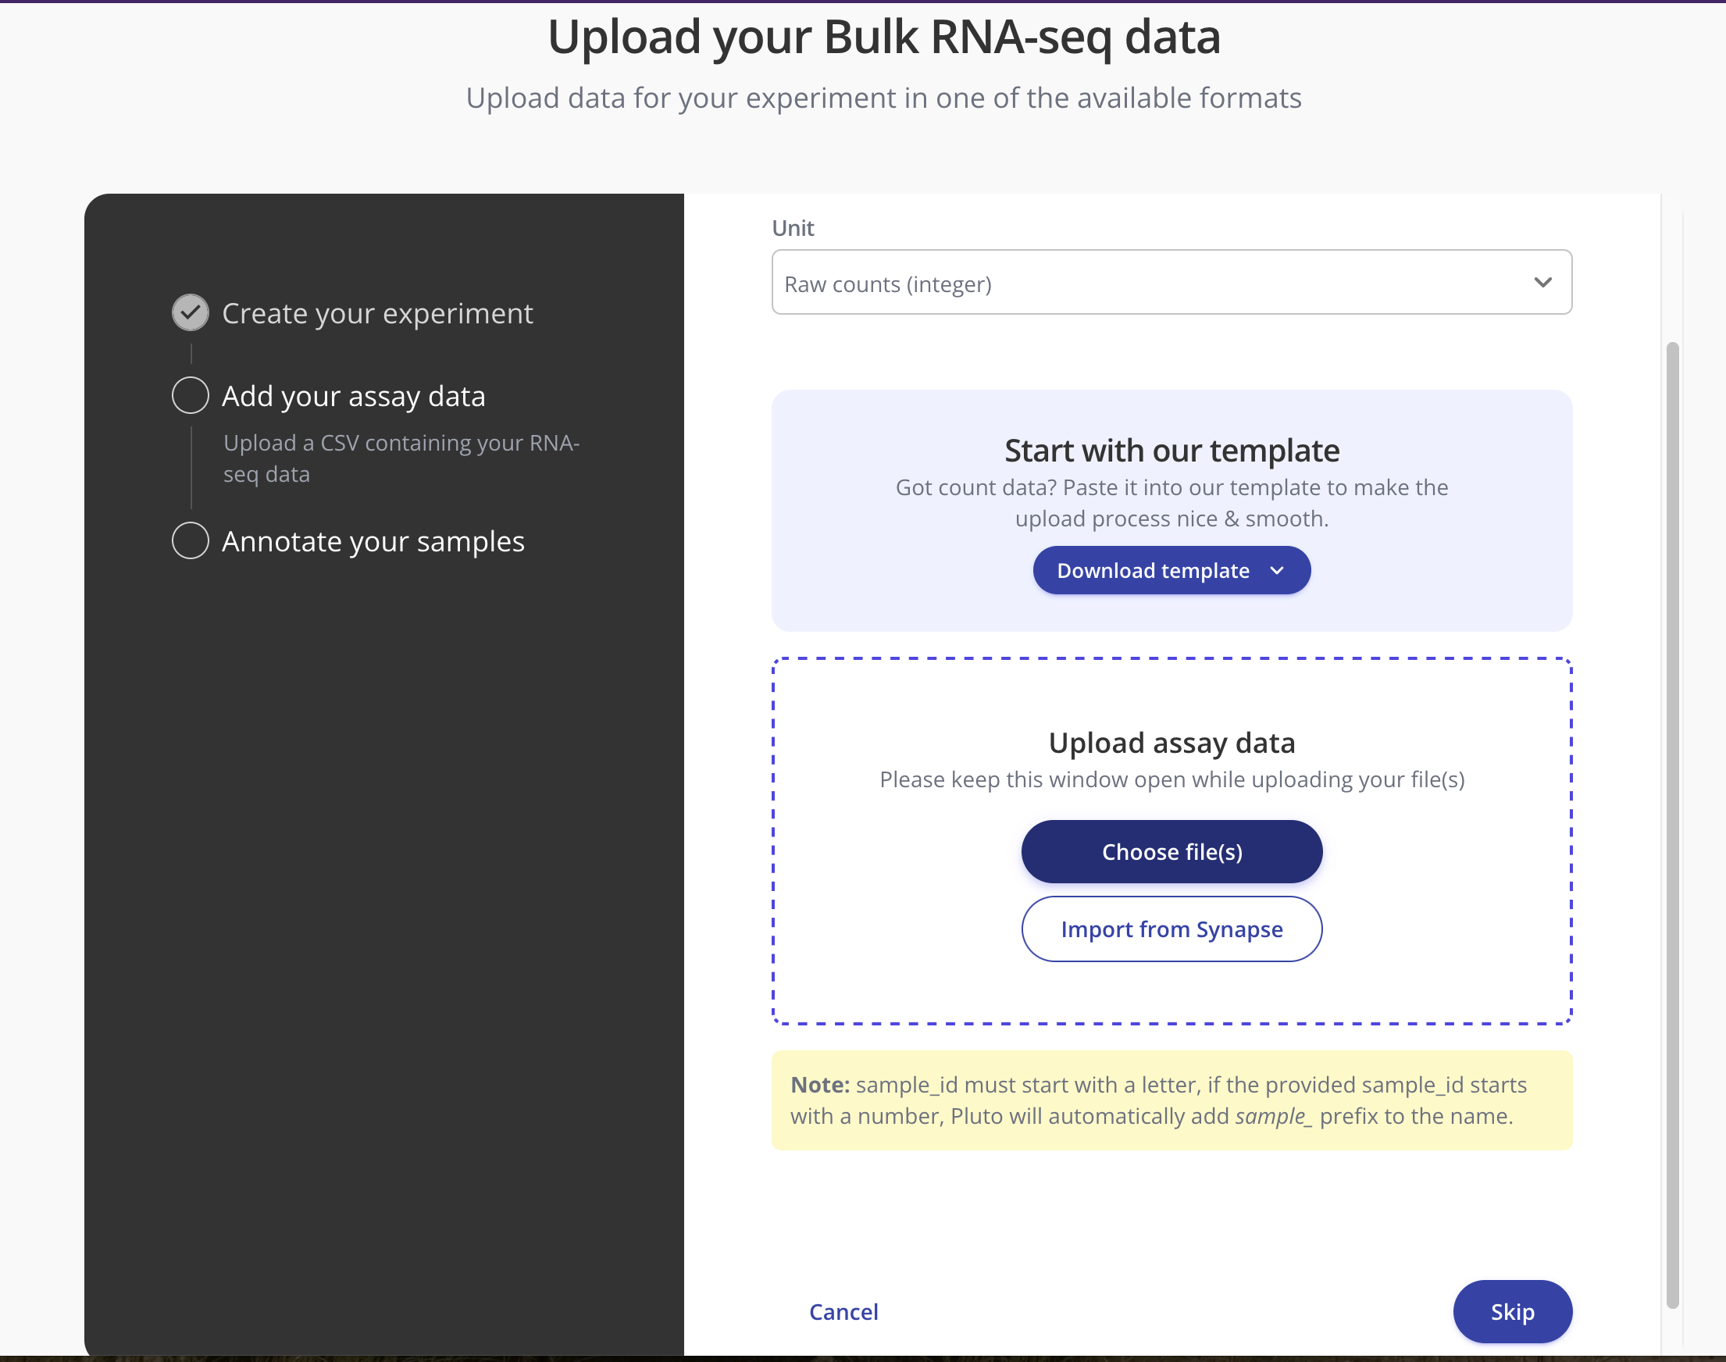The image size is (1726, 1362).
Task: Select Import from Synapse
Action: 1171,929
